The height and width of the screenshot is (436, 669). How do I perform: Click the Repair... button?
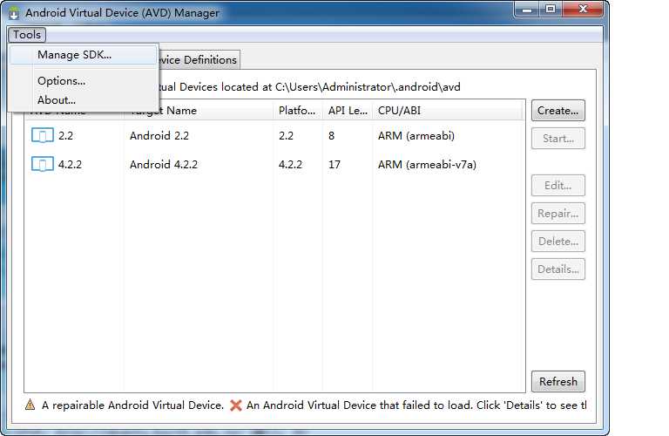558,214
